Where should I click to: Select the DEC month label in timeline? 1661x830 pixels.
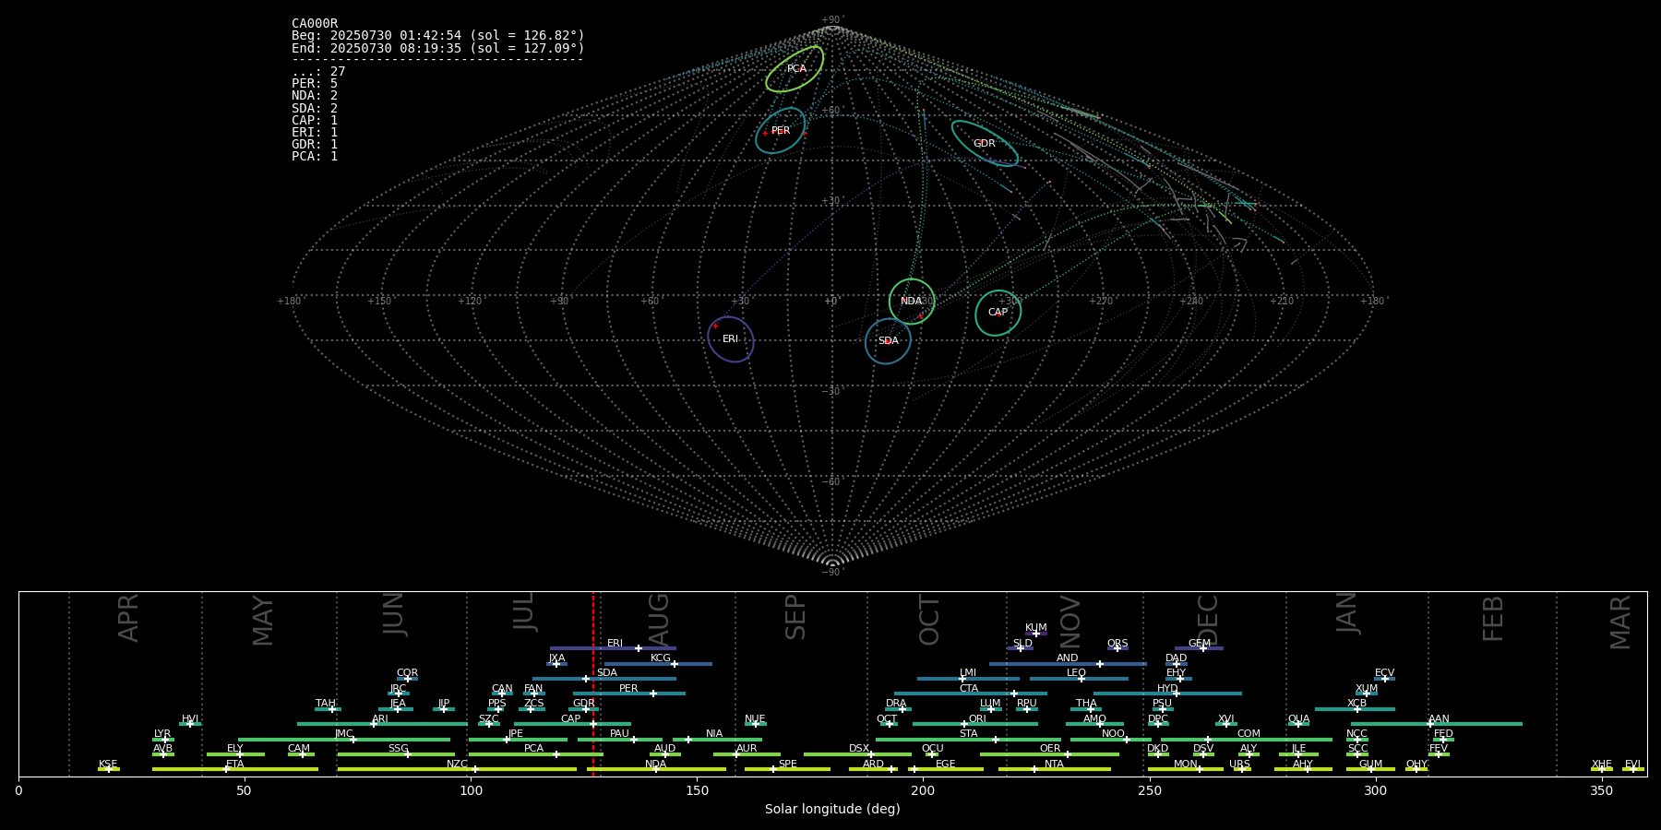tap(1208, 621)
